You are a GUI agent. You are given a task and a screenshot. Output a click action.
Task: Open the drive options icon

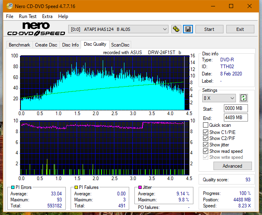point(176,29)
